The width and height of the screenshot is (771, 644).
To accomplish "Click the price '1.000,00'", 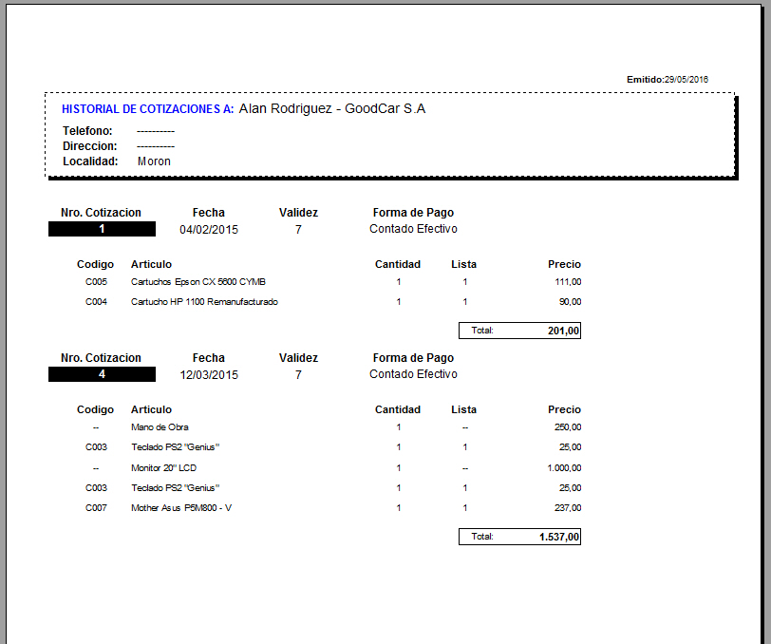I will (x=564, y=468).
